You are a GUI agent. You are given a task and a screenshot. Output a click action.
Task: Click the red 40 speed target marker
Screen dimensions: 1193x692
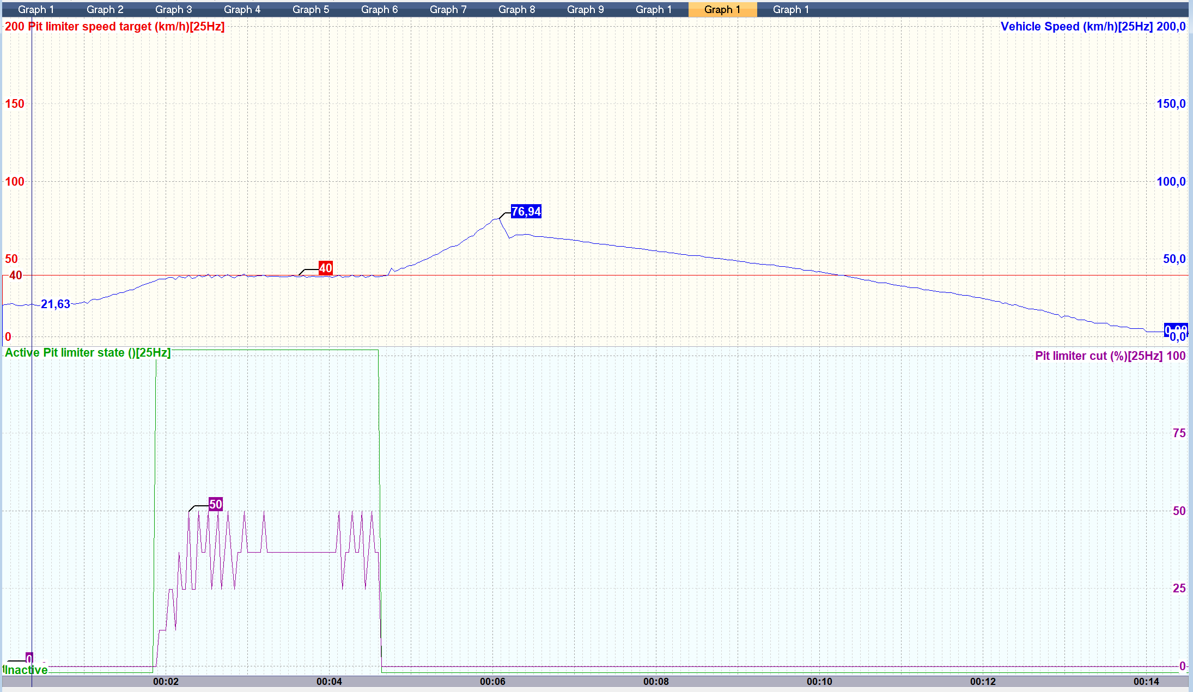[326, 268]
